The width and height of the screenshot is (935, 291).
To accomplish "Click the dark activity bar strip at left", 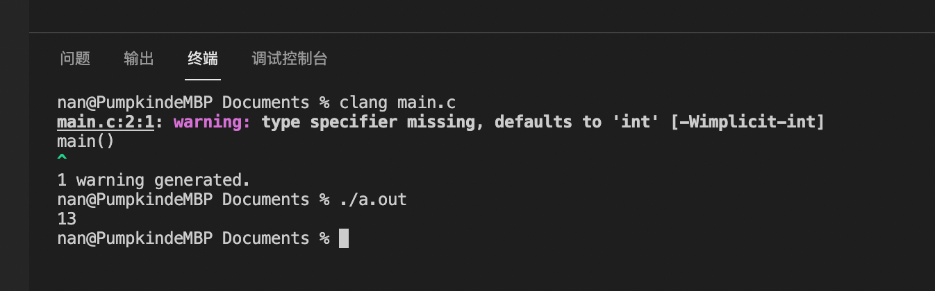I will pyautogui.click(x=14, y=145).
